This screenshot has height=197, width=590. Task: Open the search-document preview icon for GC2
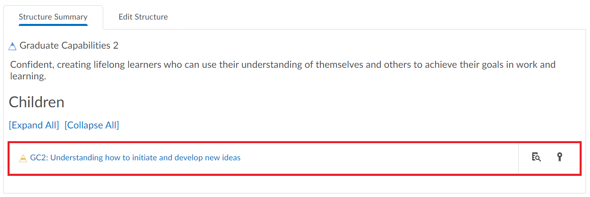tap(536, 157)
